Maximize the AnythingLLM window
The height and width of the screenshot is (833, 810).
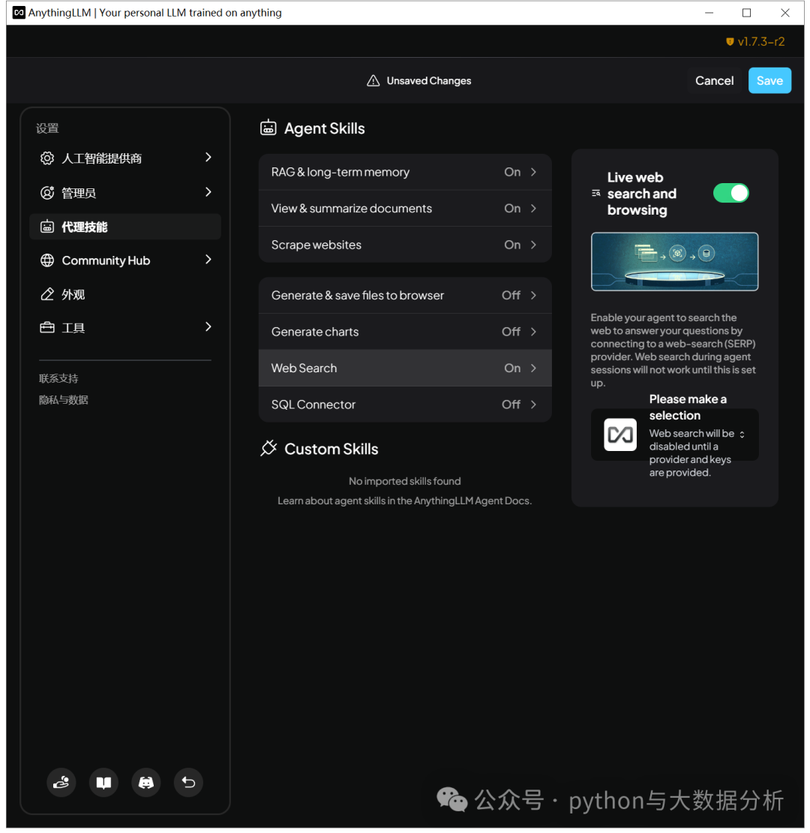coord(747,13)
